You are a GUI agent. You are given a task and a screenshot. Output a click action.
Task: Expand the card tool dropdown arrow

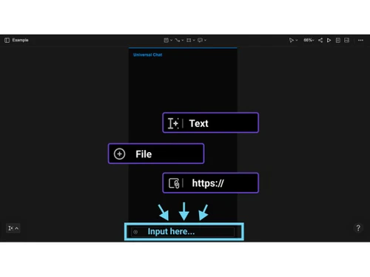click(x=171, y=40)
